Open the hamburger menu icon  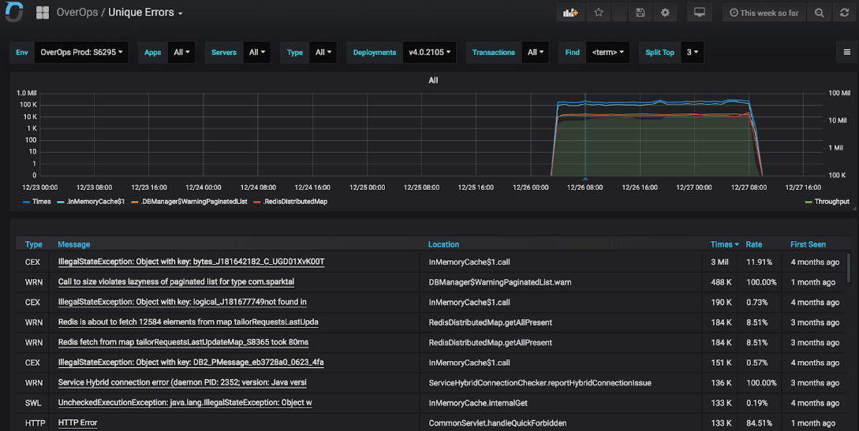pyautogui.click(x=847, y=52)
